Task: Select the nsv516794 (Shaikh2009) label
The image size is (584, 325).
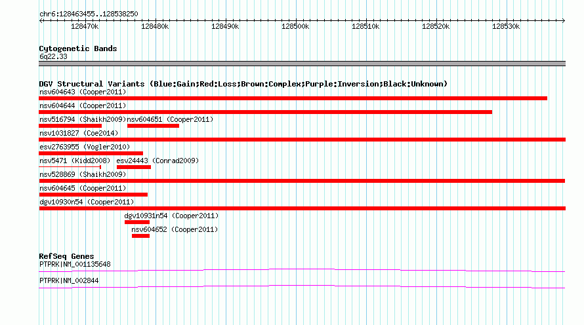Action: 83,119
